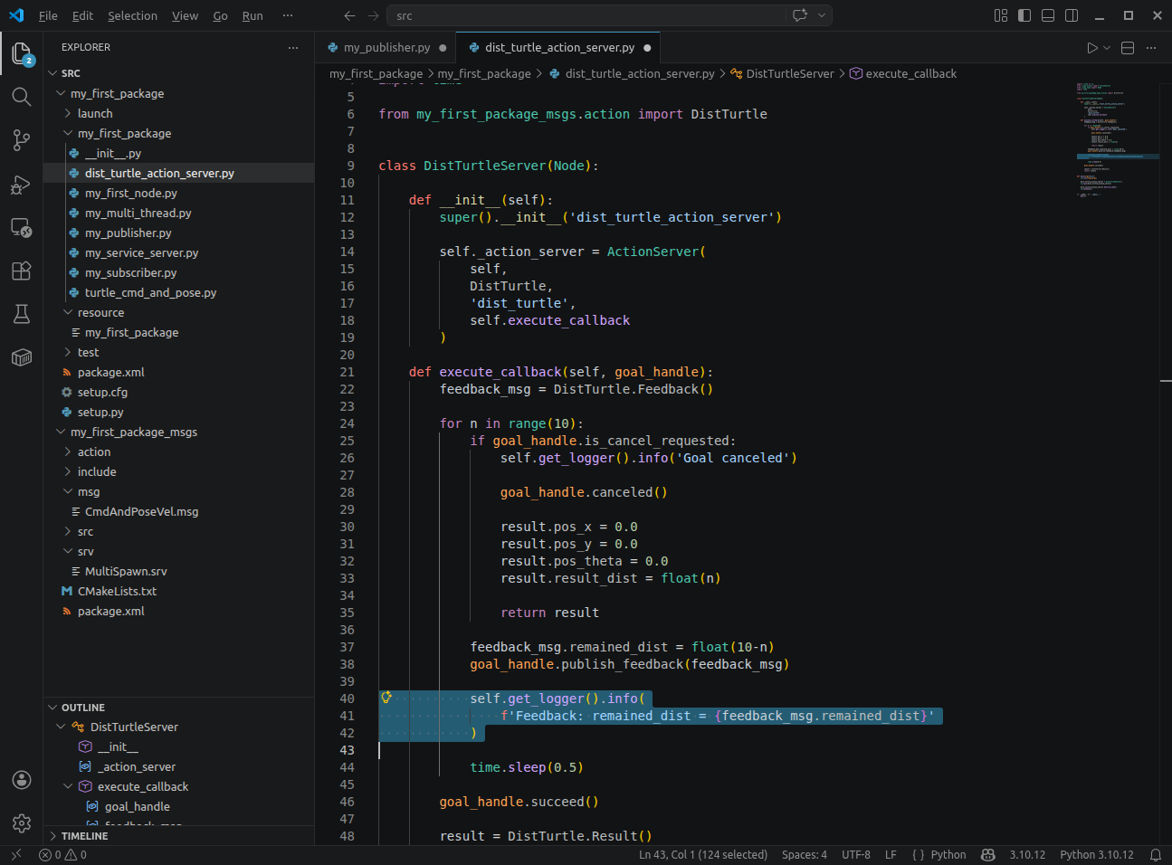The image size is (1172, 865).
Task: Open notifications bell in status bar
Action: click(x=1156, y=854)
